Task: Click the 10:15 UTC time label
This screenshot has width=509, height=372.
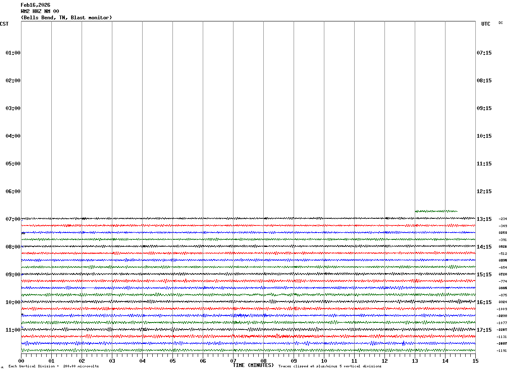Action: [x=484, y=136]
